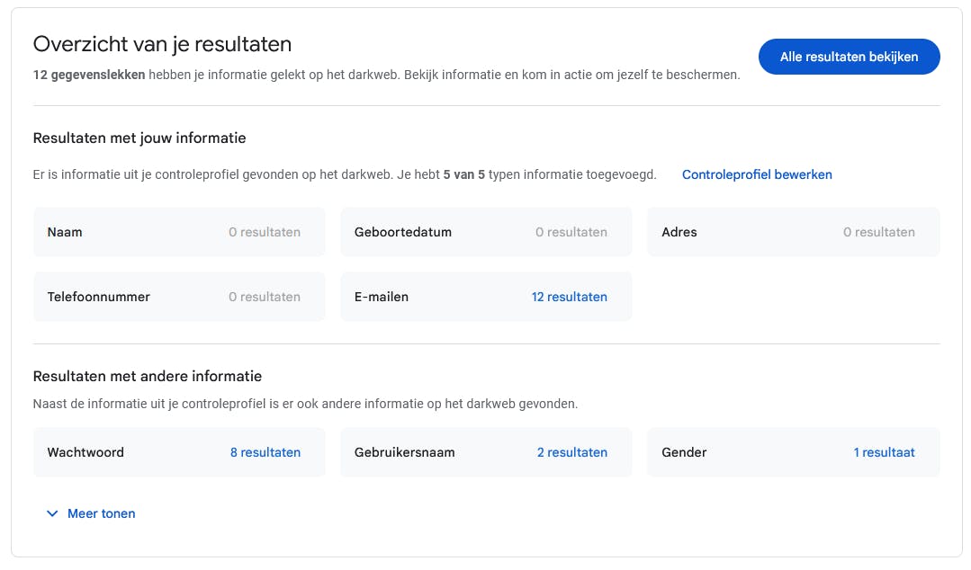Click the 0 resultaten text for Geboortedatum
The width and height of the screenshot is (971, 570).
[571, 232]
